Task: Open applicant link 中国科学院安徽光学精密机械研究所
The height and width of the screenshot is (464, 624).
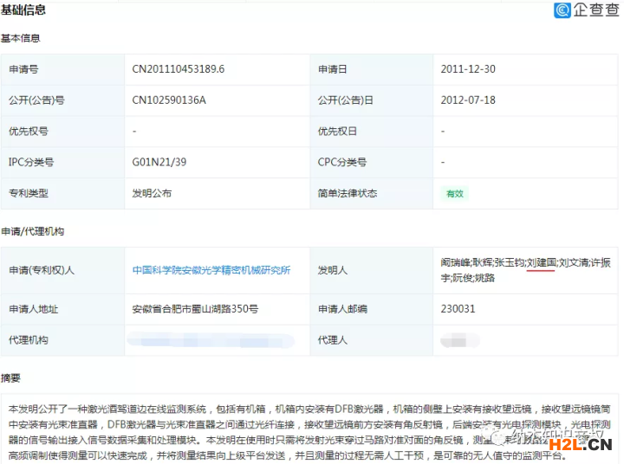Action: (211, 270)
